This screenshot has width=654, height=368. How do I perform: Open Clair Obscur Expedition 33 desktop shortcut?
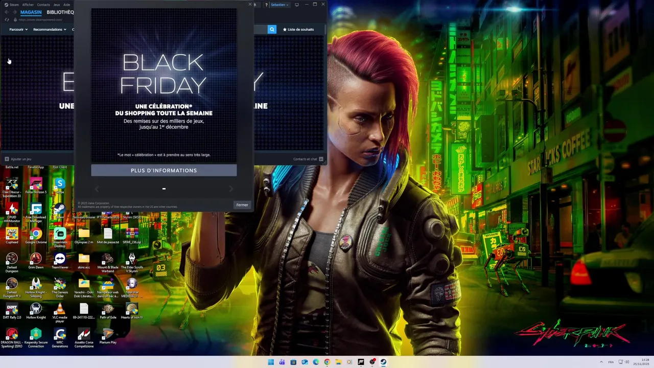coord(12,188)
